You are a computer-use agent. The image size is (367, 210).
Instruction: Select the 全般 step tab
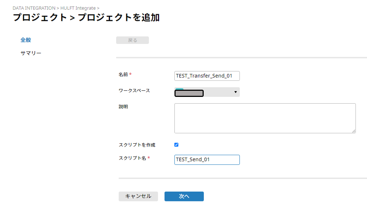pos(26,40)
